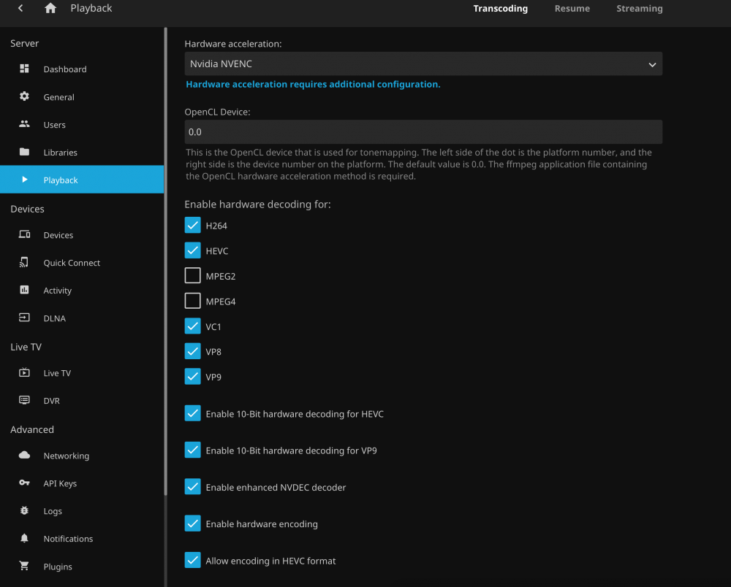Open Plugins in the sidebar
The image size is (731, 587).
click(x=82, y=566)
